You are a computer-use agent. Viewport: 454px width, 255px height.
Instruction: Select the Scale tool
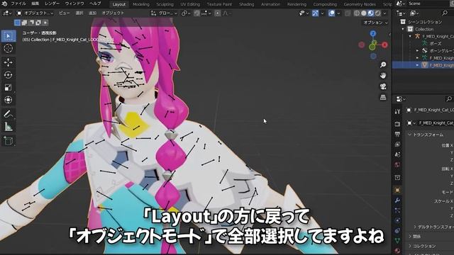coord(8,87)
